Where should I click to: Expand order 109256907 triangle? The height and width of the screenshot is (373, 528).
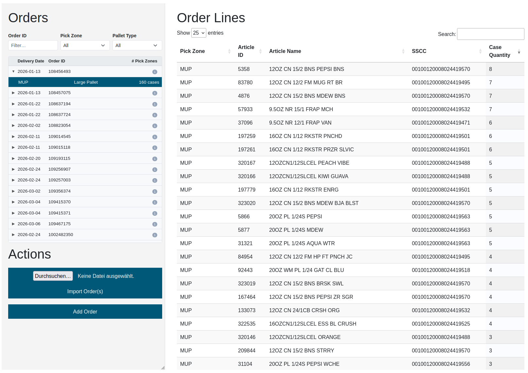click(13, 169)
